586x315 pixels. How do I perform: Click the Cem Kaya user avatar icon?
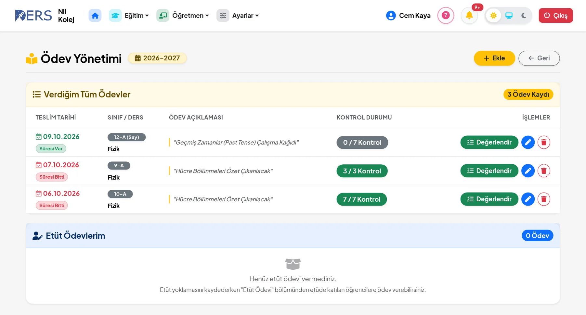(391, 16)
